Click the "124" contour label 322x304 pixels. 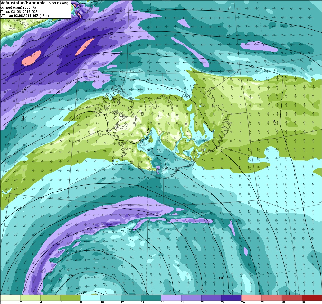pyautogui.click(x=83, y=292)
